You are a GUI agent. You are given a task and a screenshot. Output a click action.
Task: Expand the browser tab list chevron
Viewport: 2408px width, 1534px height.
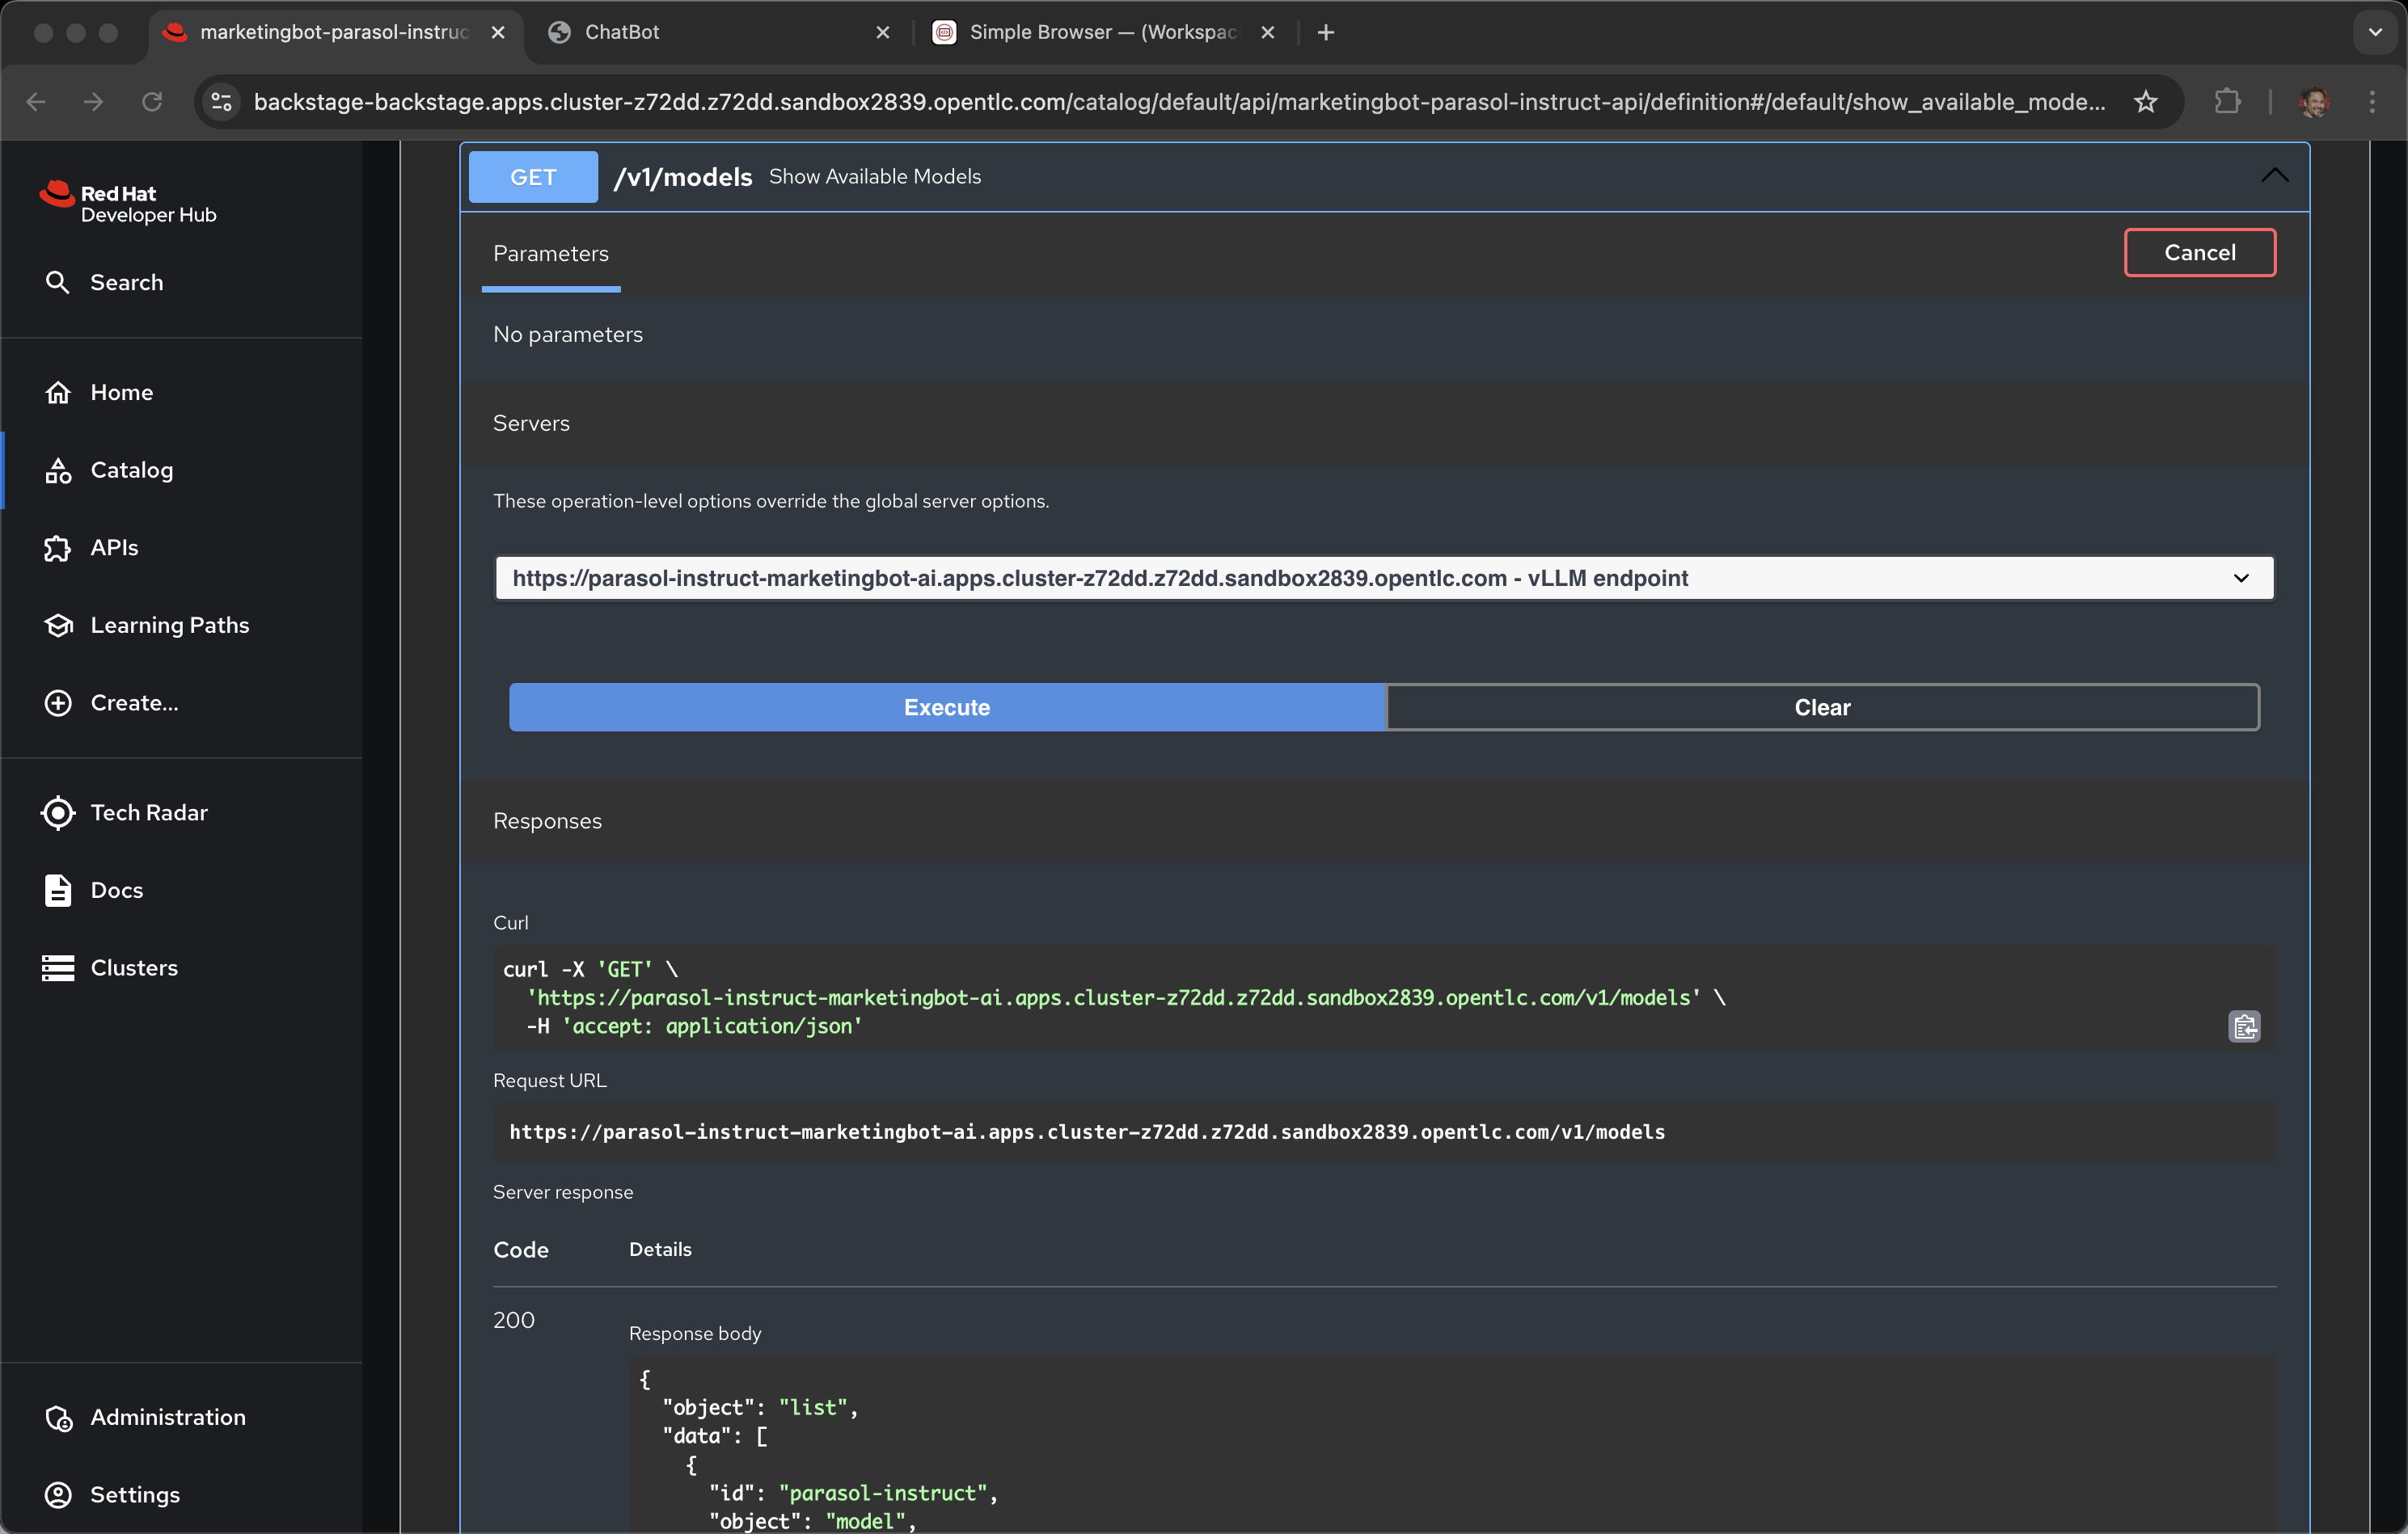pyautogui.click(x=2375, y=32)
